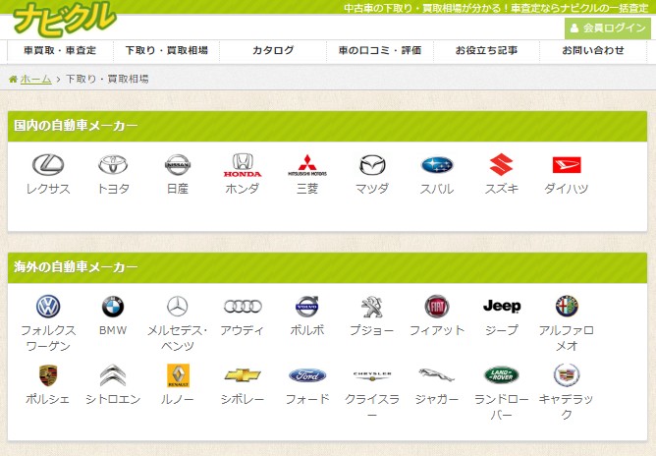The height and width of the screenshot is (456, 656).
Task: Open the カタログ menu item
Action: pos(273,51)
